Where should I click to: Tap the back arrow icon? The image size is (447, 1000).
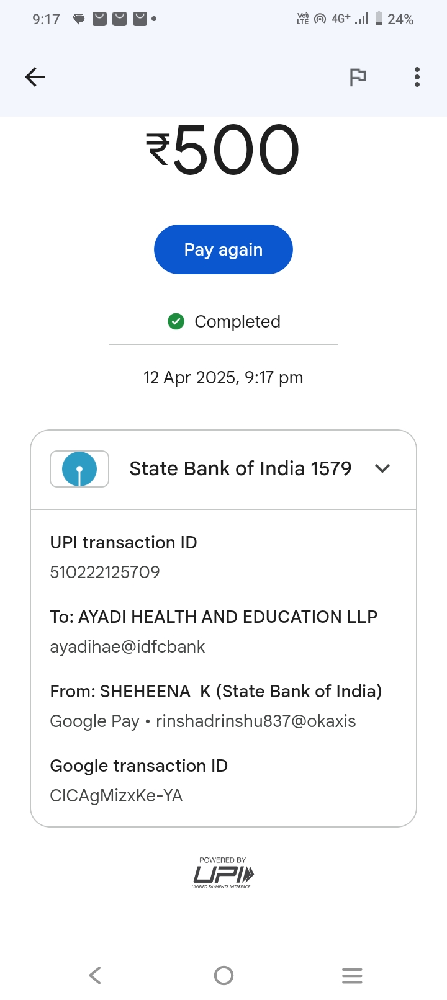(35, 77)
